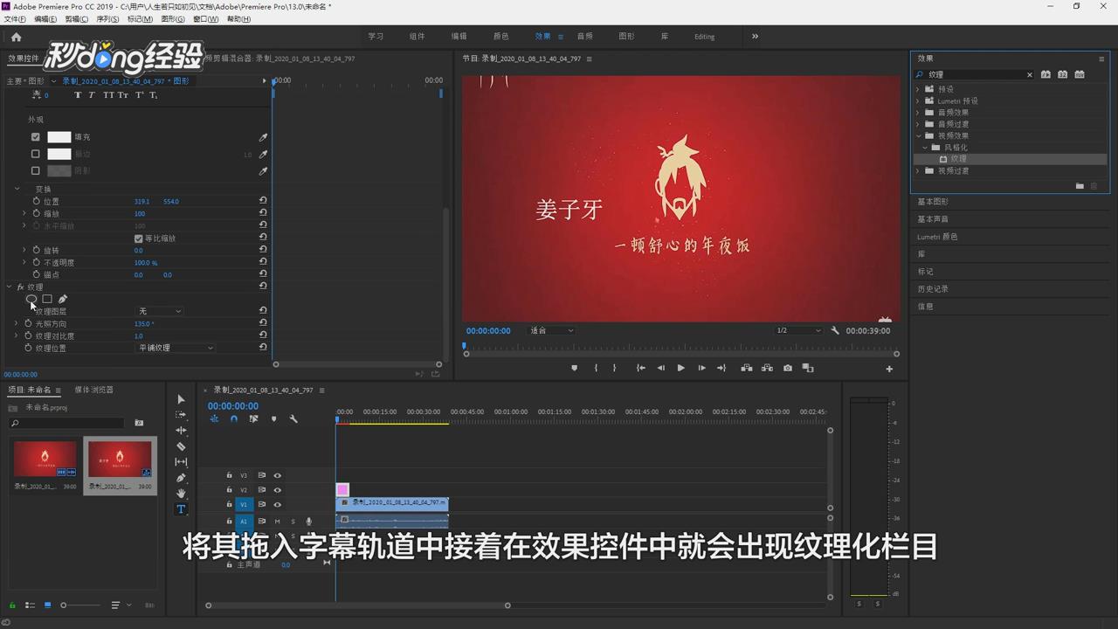Screen dimensions: 1118x629
Task: Open the 适合 zoom level dropdown
Action: pos(551,330)
